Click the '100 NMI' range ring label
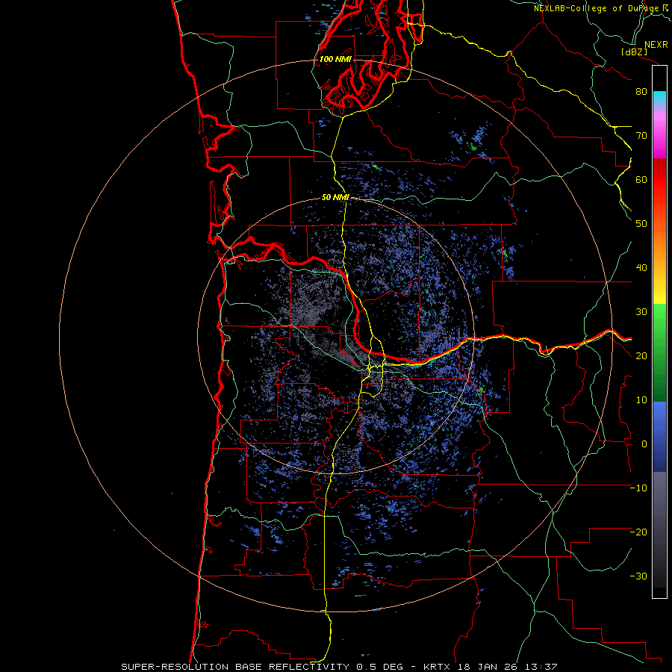This screenshot has width=672, height=672. (335, 59)
